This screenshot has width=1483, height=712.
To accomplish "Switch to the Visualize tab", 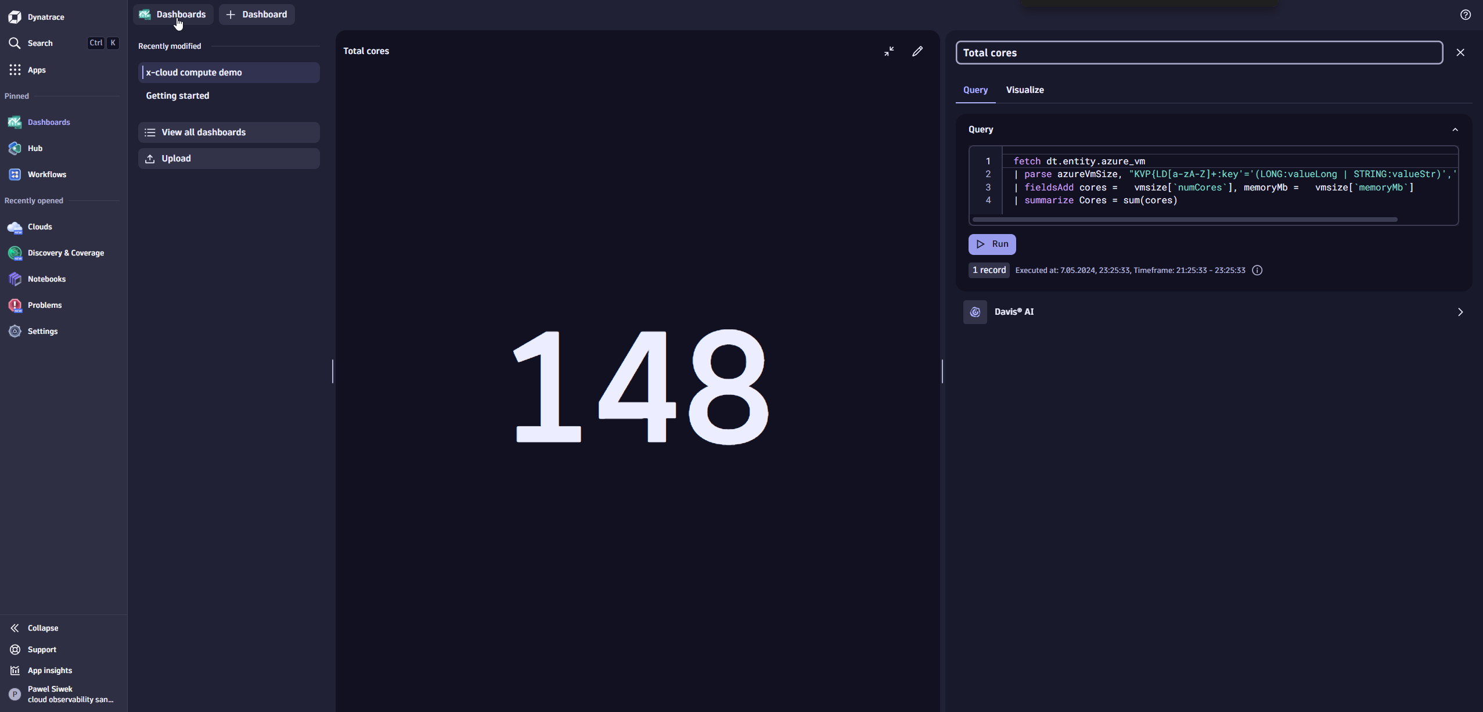I will [1025, 90].
